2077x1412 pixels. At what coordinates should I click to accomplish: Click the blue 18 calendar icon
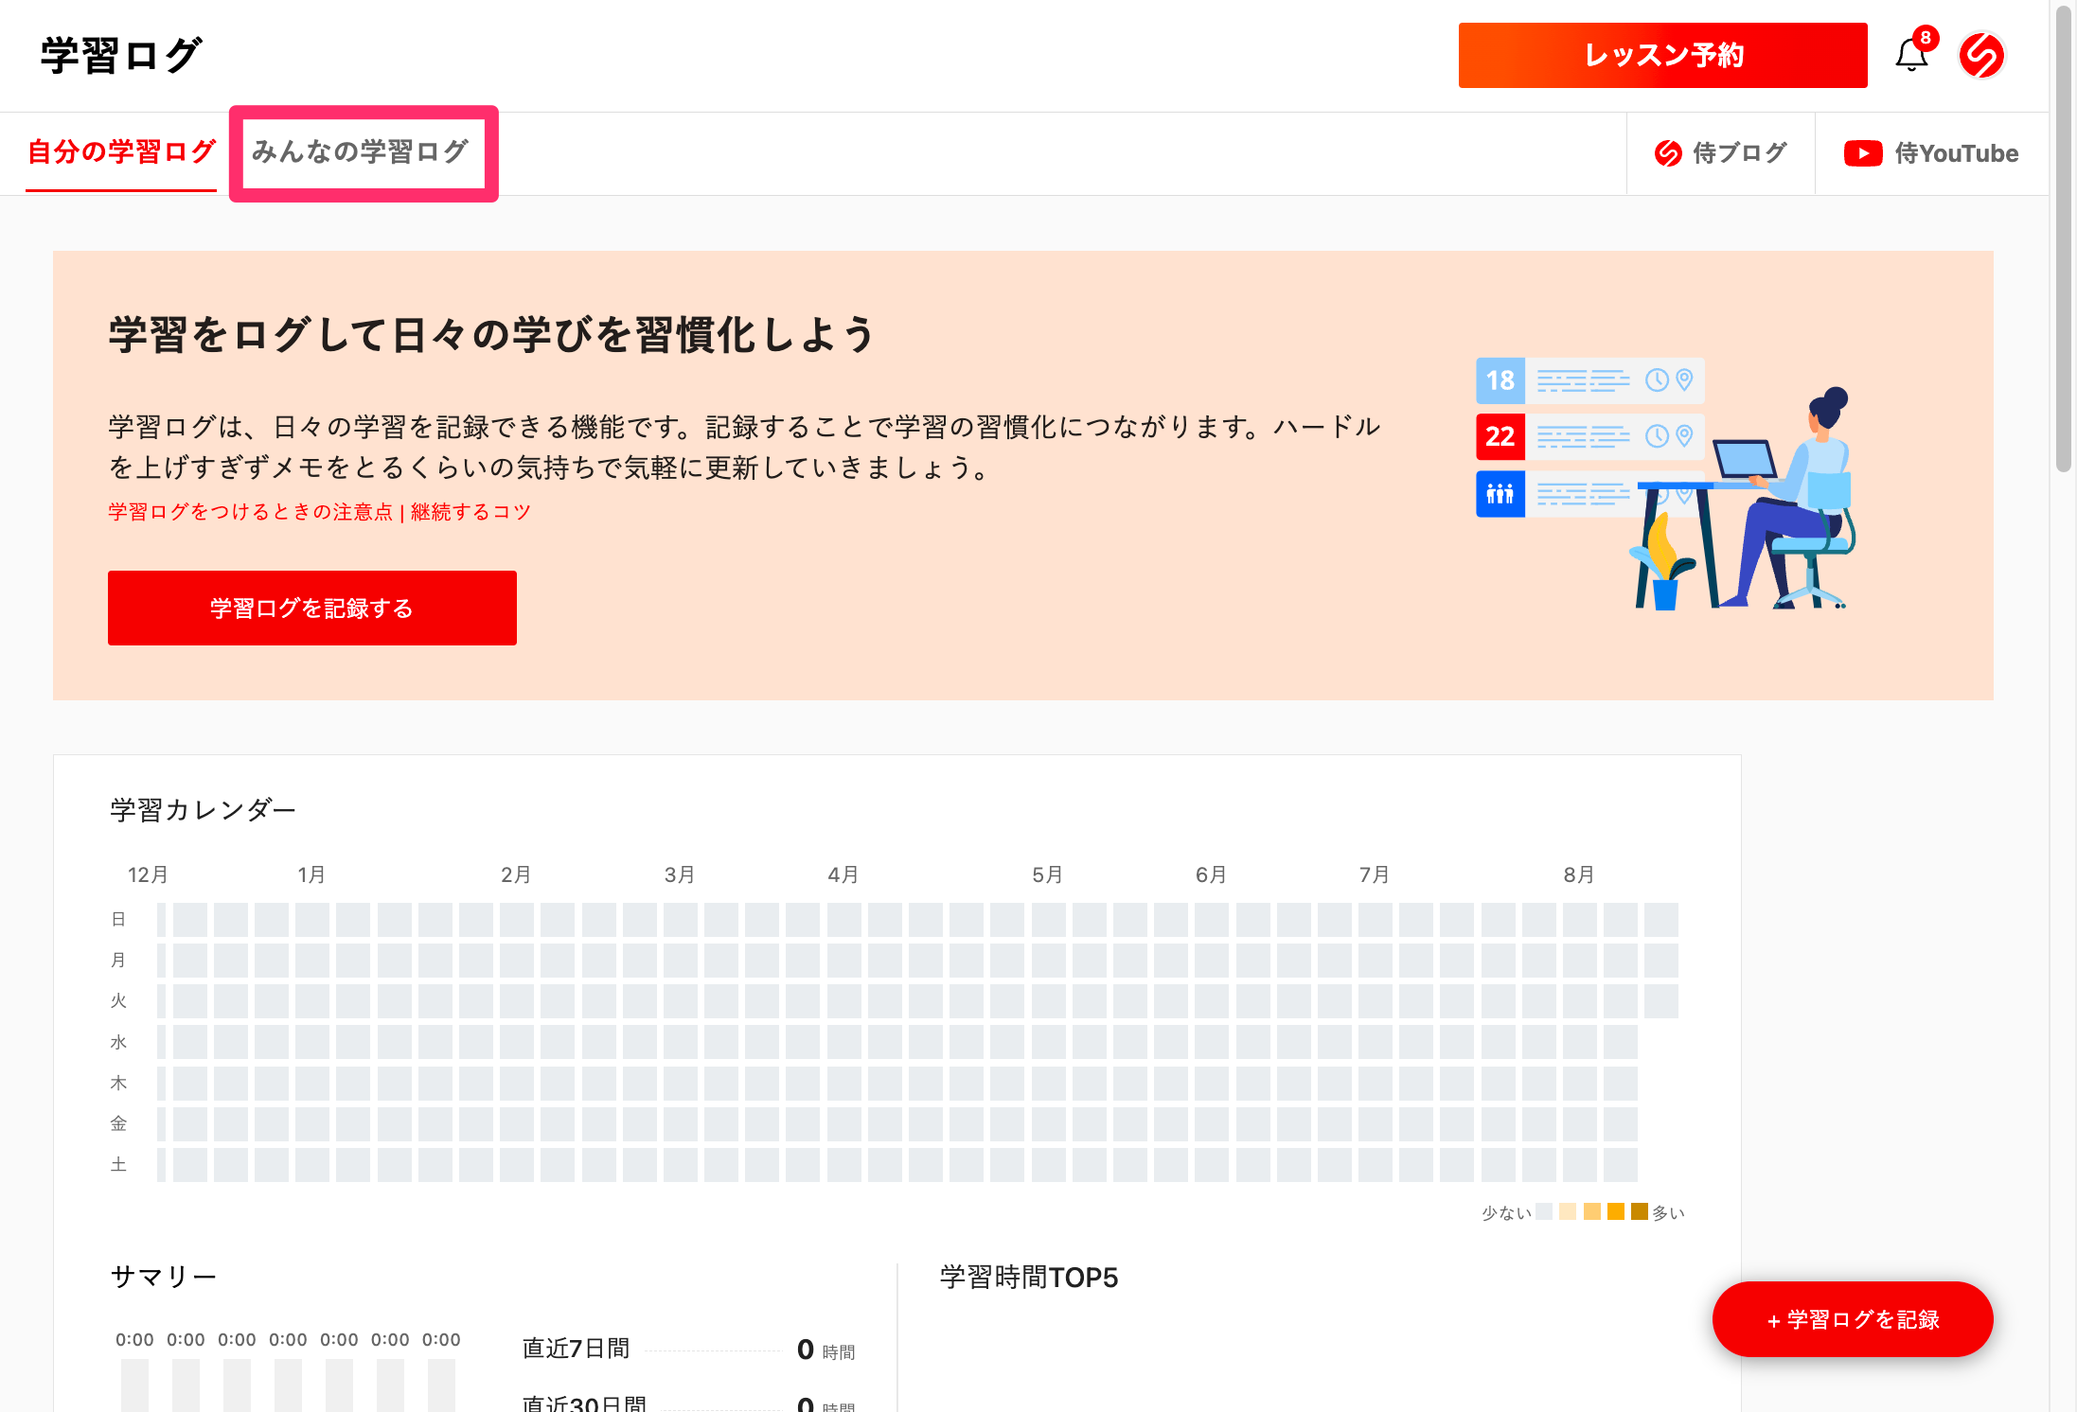pos(1500,380)
